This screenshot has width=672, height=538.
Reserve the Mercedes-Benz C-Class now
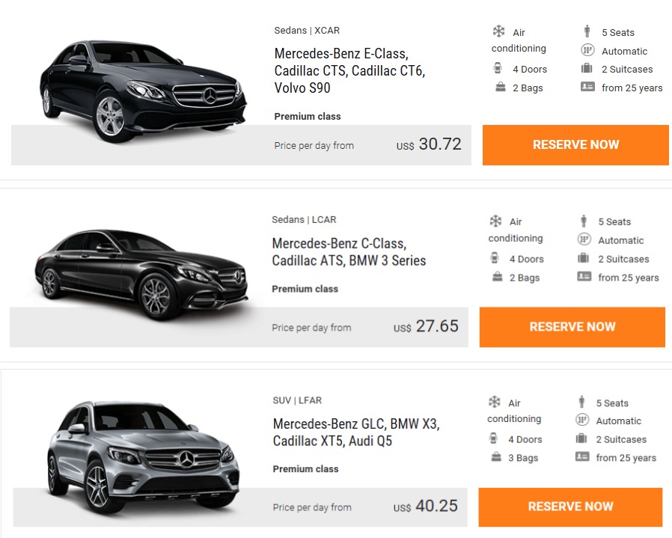pyautogui.click(x=572, y=327)
